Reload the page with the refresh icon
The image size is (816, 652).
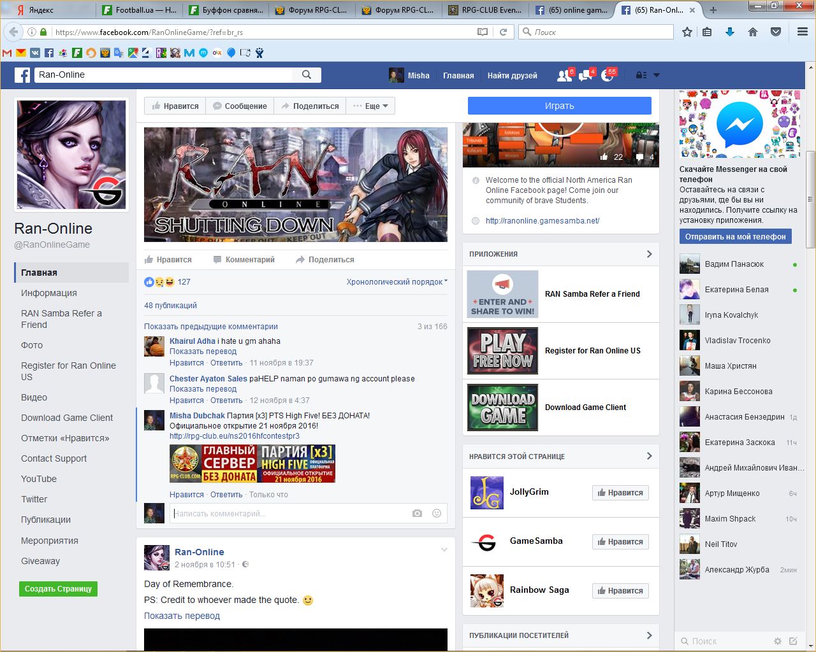point(503,32)
